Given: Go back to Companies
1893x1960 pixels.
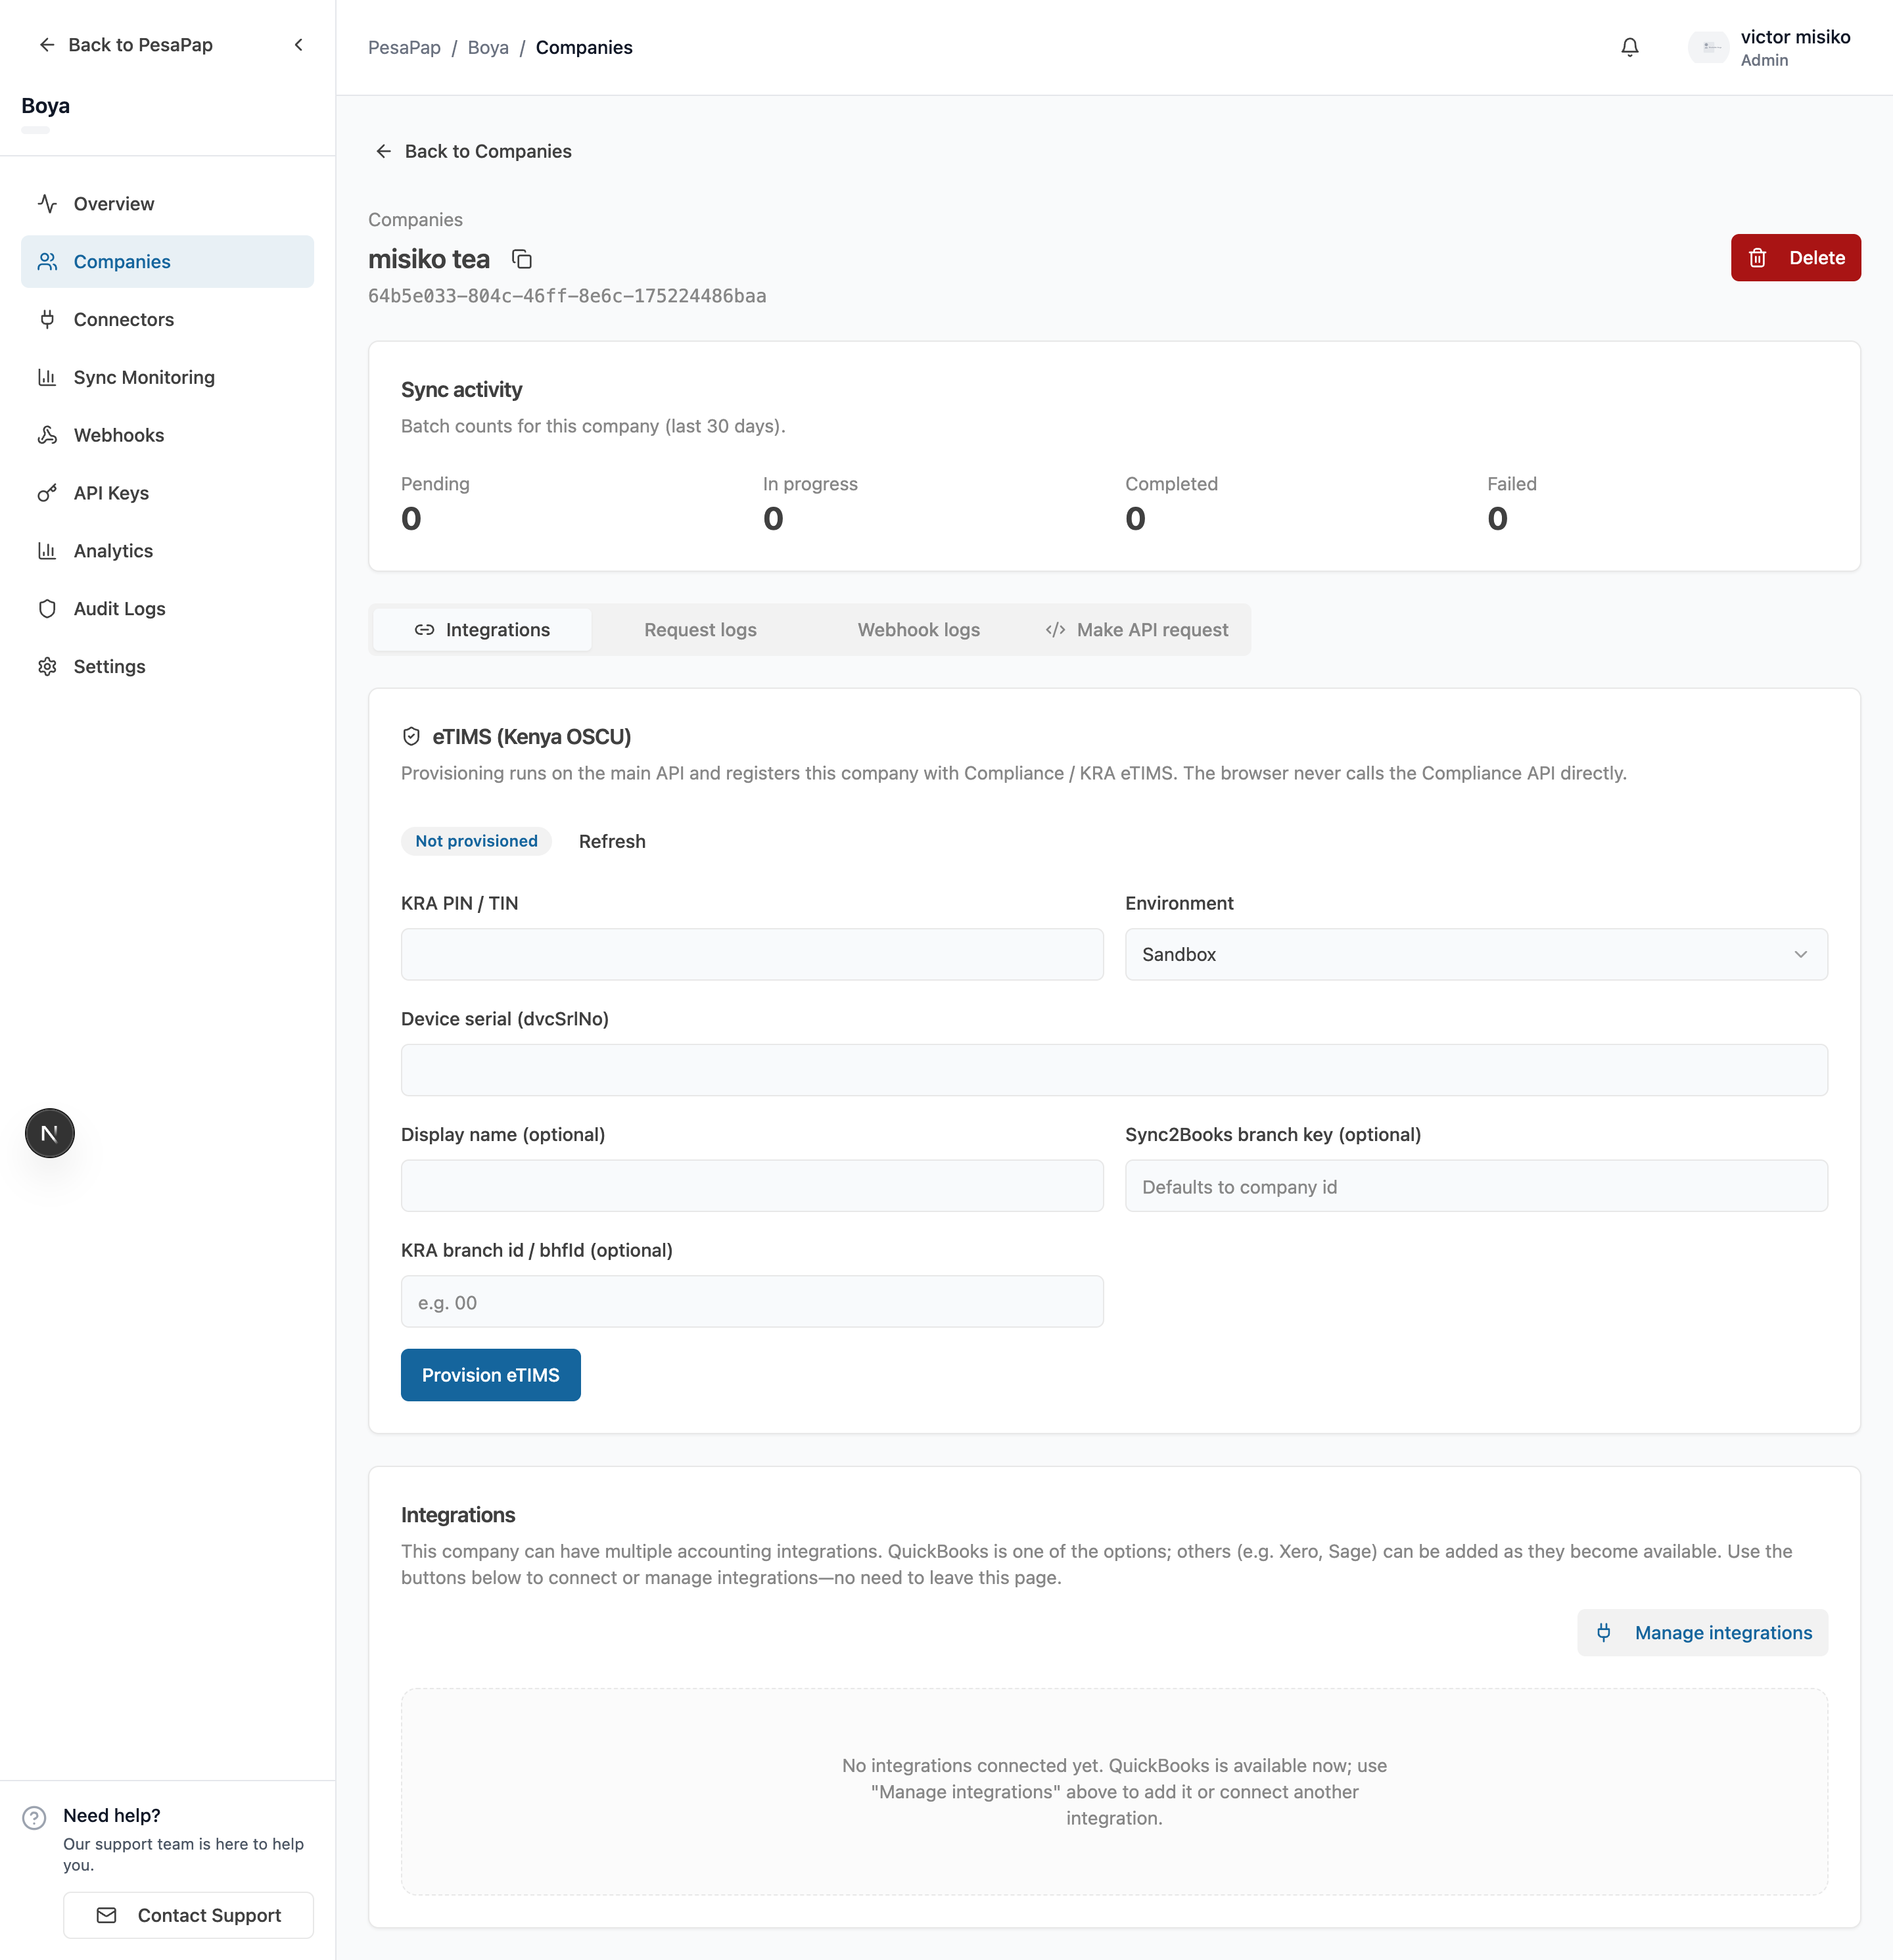Looking at the screenshot, I should tap(473, 151).
